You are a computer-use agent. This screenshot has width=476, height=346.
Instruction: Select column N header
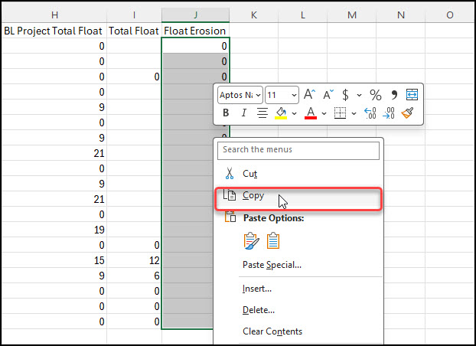[401, 15]
